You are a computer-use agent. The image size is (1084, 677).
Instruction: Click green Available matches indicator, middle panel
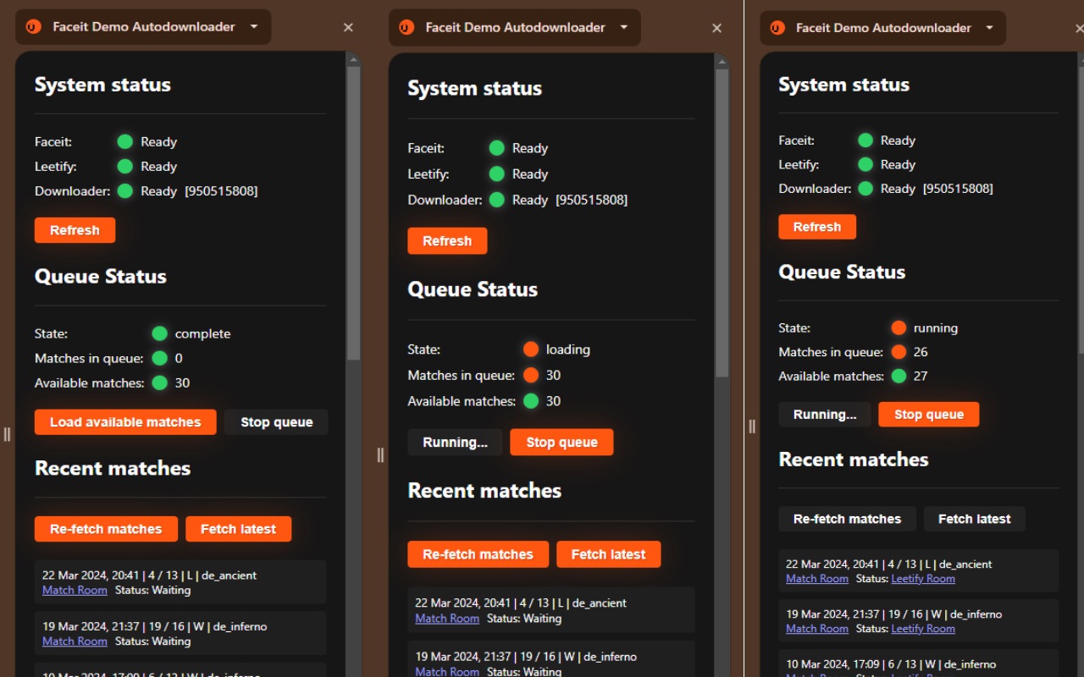pos(531,401)
